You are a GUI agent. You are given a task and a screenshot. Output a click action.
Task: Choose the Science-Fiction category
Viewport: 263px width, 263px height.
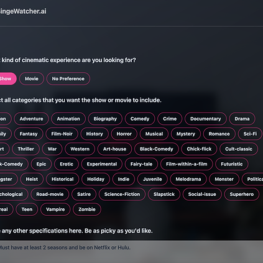(122, 195)
